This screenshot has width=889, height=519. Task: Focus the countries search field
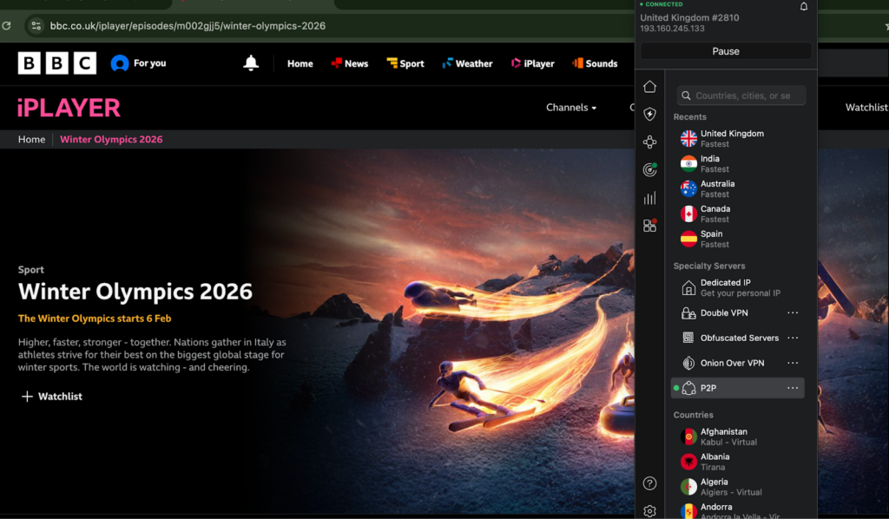(x=741, y=95)
